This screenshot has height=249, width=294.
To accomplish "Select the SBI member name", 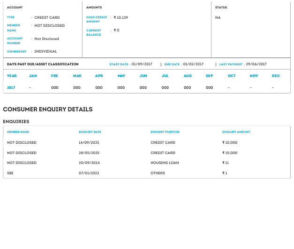I will (10, 173).
